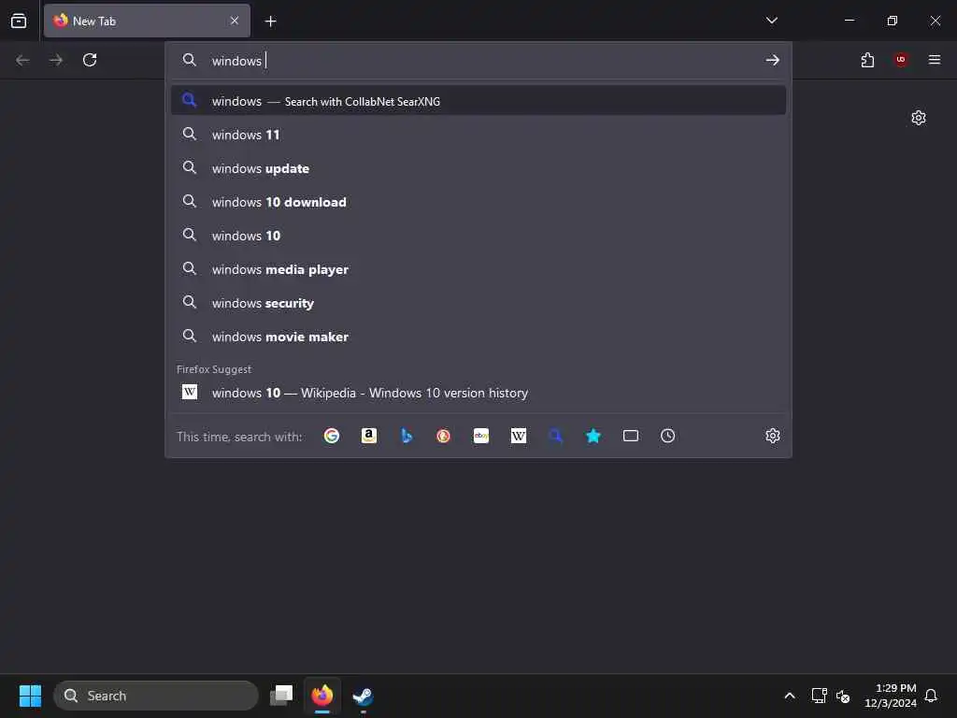Choose suggestion 'windows 10 download'
Screen dimensions: 957x718
point(478,202)
